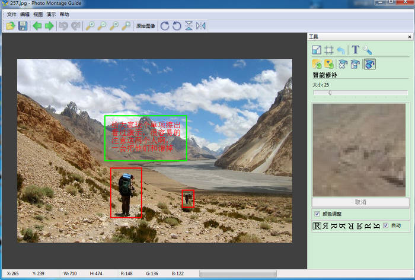Screen dimensions: 415x280
Task: Open the 编辑 menu
Action: tap(24, 14)
